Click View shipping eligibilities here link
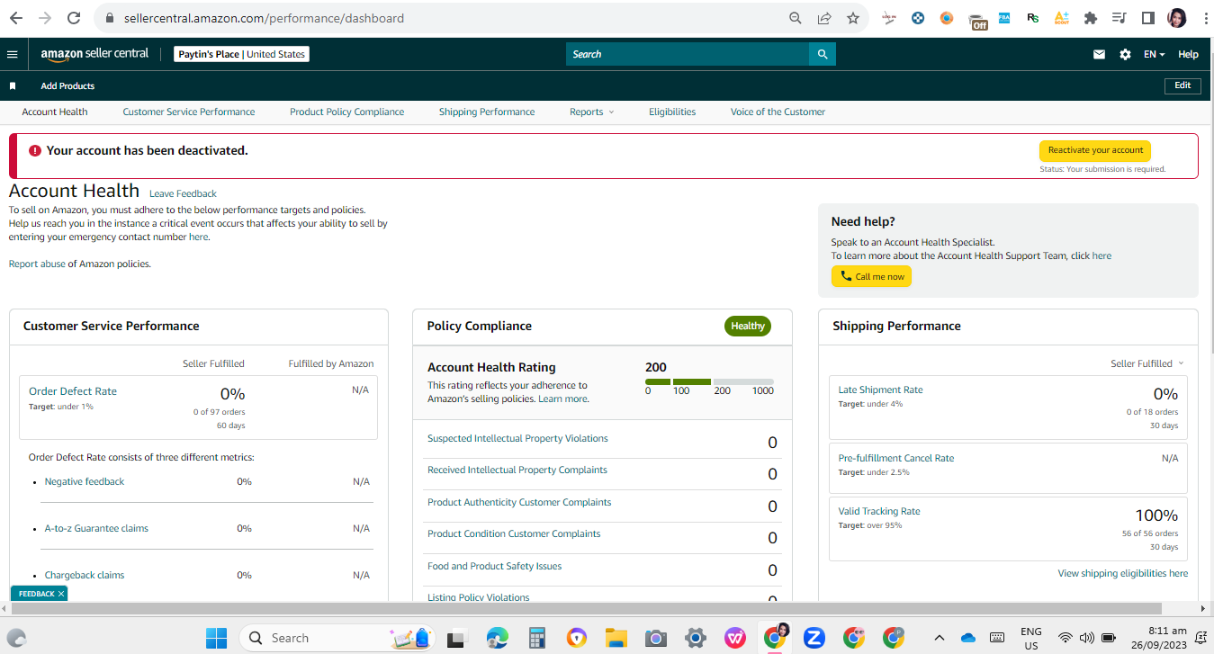 [x=1123, y=573]
